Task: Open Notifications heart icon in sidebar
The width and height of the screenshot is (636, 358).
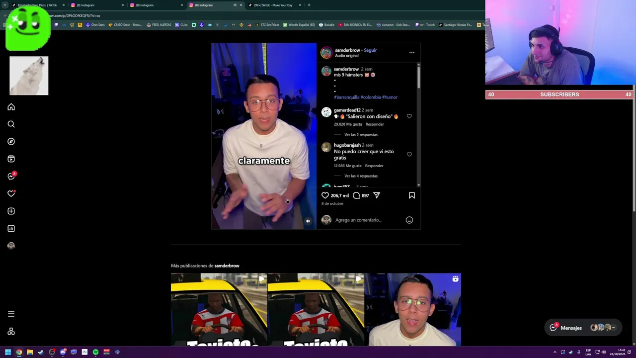Action: click(11, 194)
